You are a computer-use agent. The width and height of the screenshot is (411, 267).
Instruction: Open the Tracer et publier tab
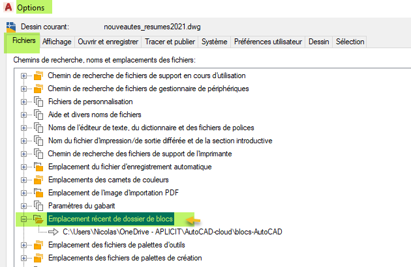pos(169,42)
